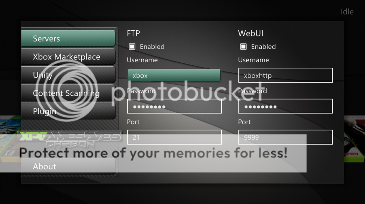Select the WebUI password field

(x=286, y=106)
